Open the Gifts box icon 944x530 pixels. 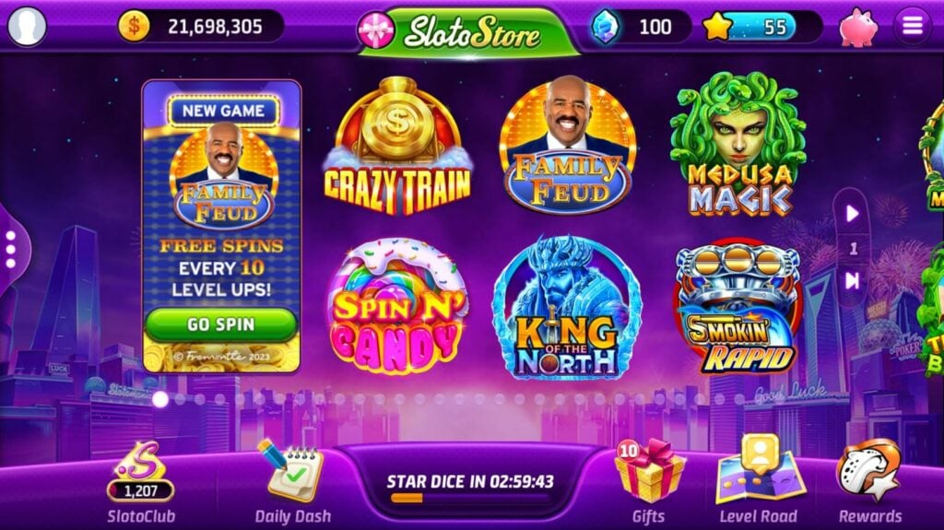pyautogui.click(x=648, y=472)
